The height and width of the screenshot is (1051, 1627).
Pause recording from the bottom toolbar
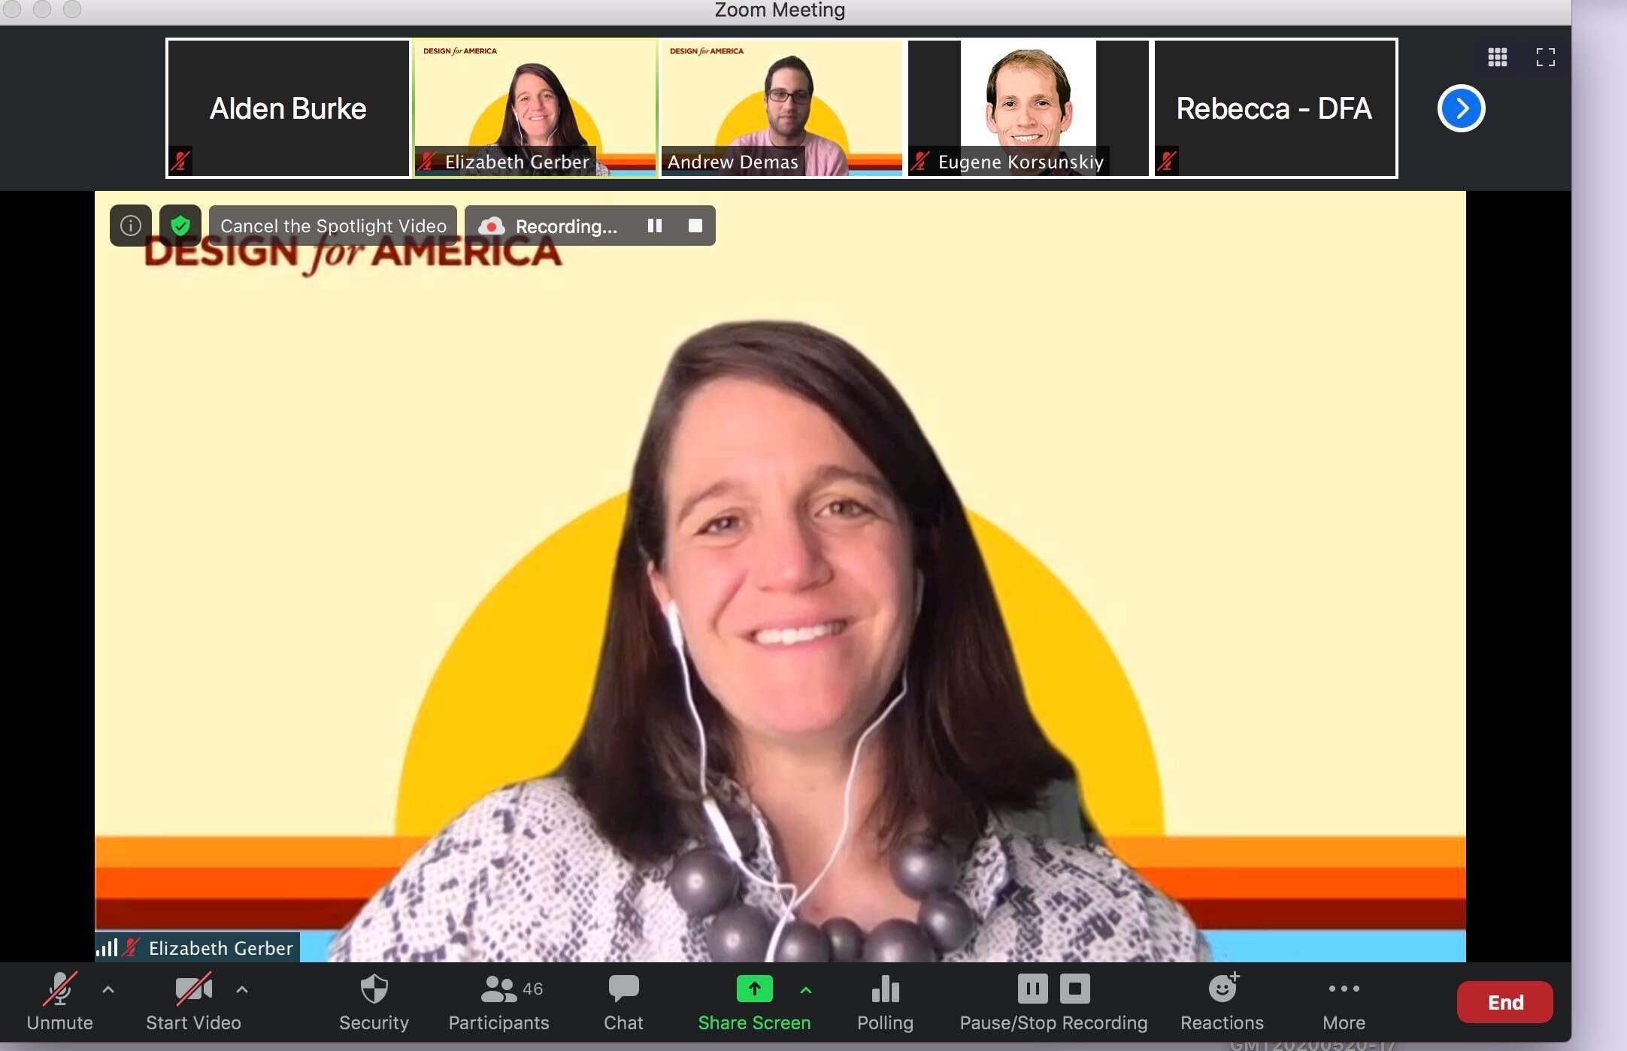[x=1032, y=989]
